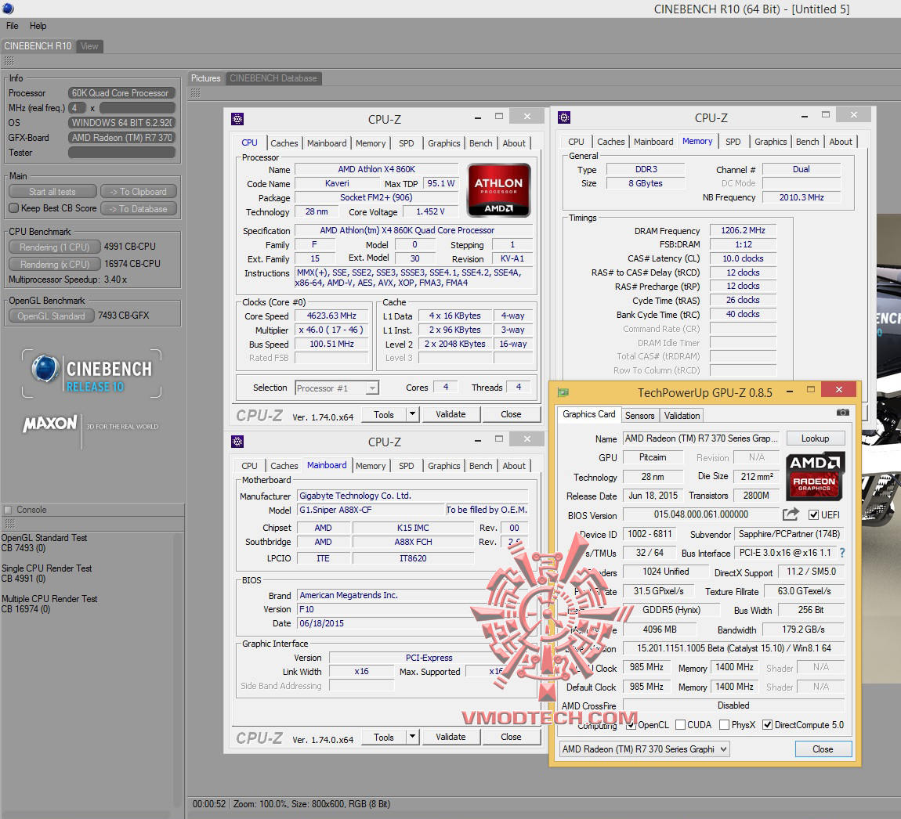The height and width of the screenshot is (819, 901).
Task: Check the PhysX computing checkbox
Action: tap(724, 725)
